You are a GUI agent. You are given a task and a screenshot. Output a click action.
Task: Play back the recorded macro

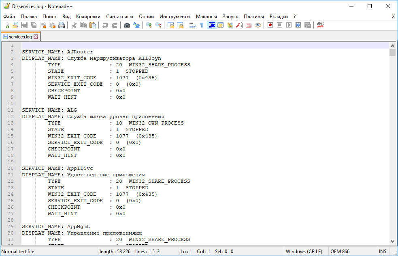click(289, 25)
